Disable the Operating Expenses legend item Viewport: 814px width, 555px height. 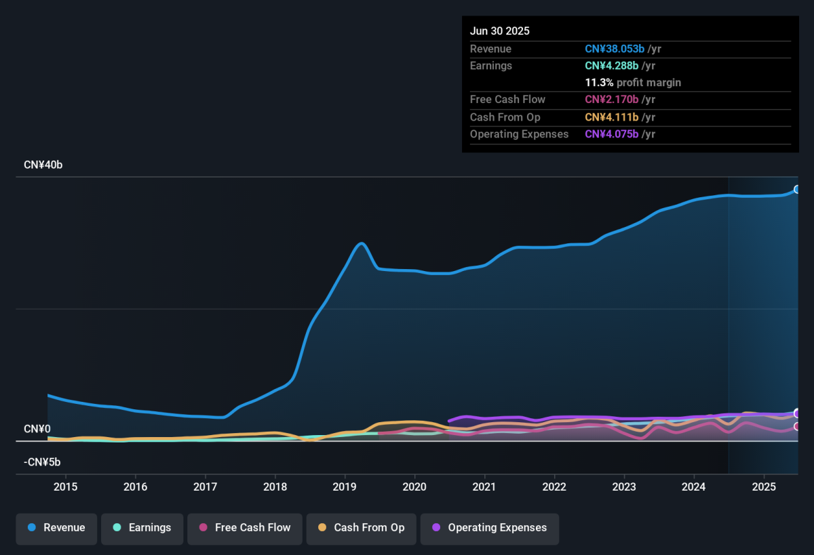(489, 528)
